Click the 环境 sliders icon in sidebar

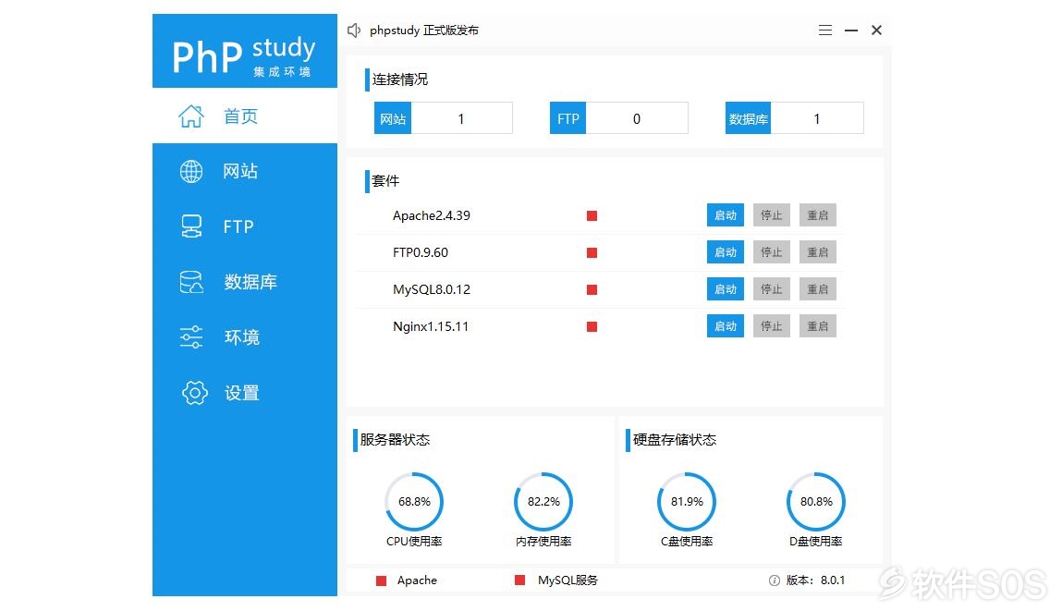coord(191,336)
